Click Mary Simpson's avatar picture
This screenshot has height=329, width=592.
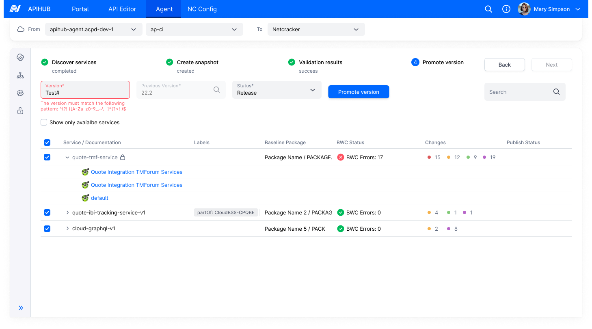tap(524, 9)
